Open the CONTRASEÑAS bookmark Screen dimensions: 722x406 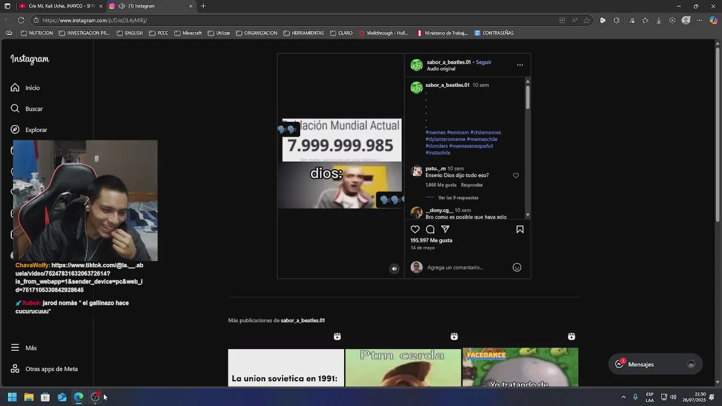click(x=494, y=33)
